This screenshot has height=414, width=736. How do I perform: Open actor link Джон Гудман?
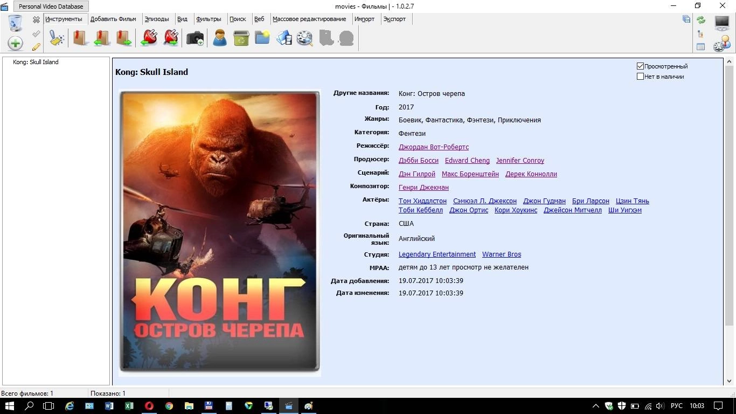pyautogui.click(x=544, y=201)
